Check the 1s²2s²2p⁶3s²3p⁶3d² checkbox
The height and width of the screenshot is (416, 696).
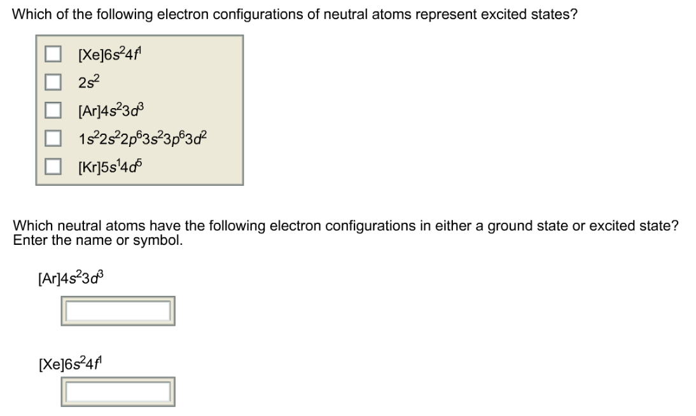(54, 137)
